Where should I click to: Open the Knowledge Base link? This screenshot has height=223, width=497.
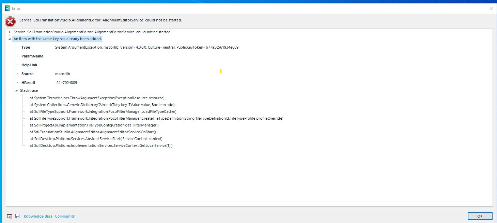[x=38, y=216]
